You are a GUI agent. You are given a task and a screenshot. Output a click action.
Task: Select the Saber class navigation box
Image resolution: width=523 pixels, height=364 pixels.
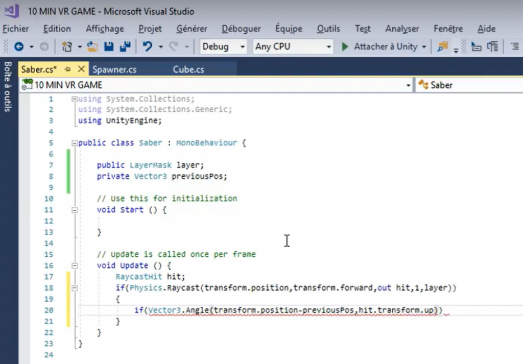tap(470, 85)
